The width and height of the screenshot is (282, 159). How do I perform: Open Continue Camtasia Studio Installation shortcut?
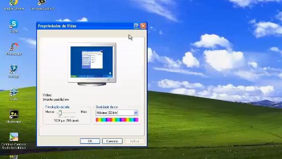point(14,141)
